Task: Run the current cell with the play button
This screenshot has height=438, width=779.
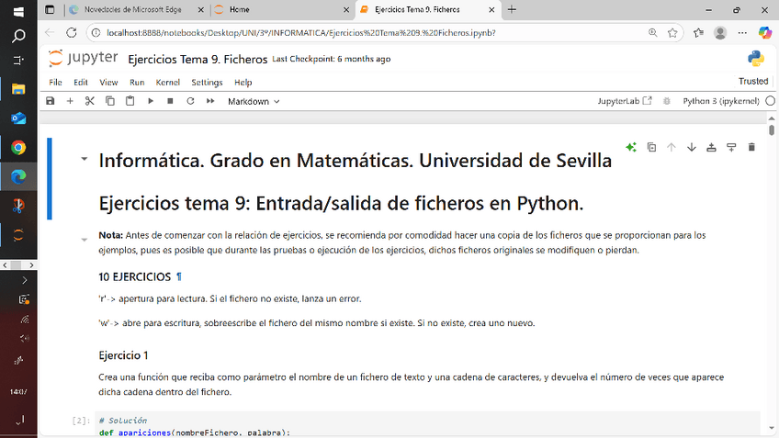Action: pyautogui.click(x=151, y=101)
